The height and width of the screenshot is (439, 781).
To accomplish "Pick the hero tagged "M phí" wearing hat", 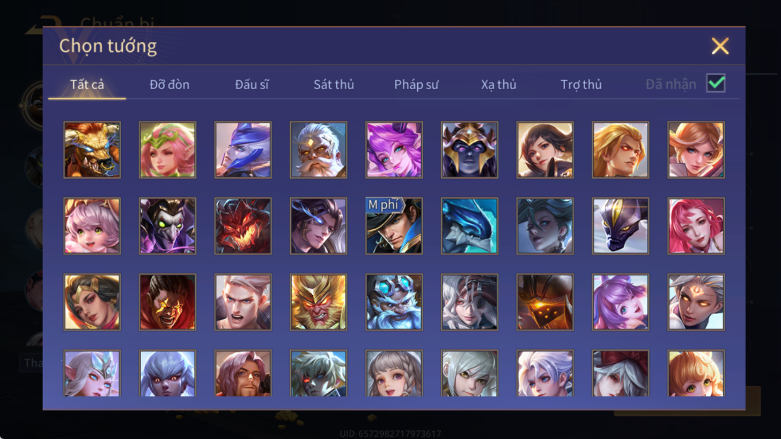I will coord(394,226).
